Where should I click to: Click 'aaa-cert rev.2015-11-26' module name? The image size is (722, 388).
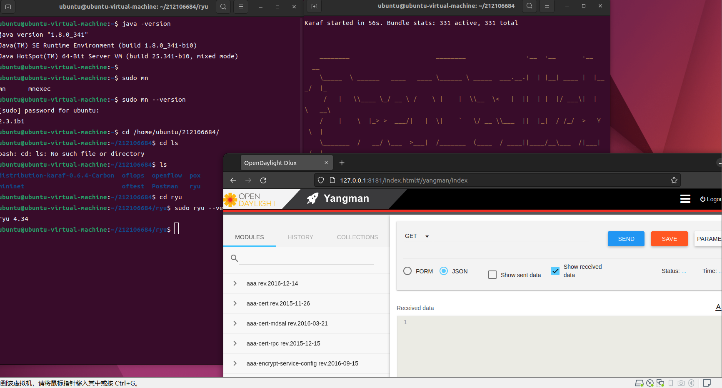pyautogui.click(x=278, y=303)
